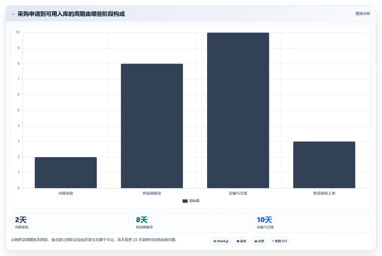Select the 表格 tag chip
The width and height of the screenshot is (382, 256).
click(241, 241)
